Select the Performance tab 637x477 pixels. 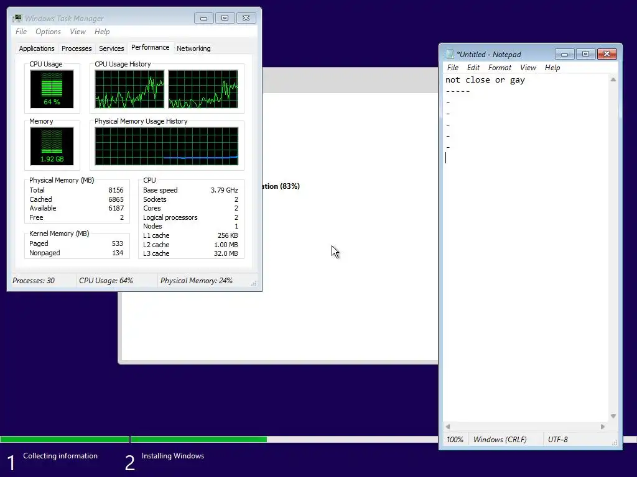(x=151, y=47)
